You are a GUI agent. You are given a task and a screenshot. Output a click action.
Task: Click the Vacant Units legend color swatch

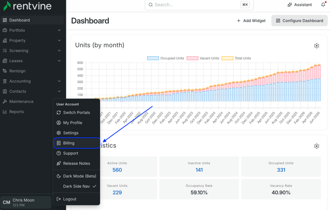click(193, 58)
